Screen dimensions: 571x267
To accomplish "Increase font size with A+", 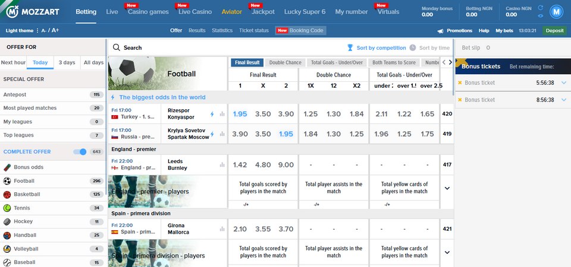I will pos(55,30).
